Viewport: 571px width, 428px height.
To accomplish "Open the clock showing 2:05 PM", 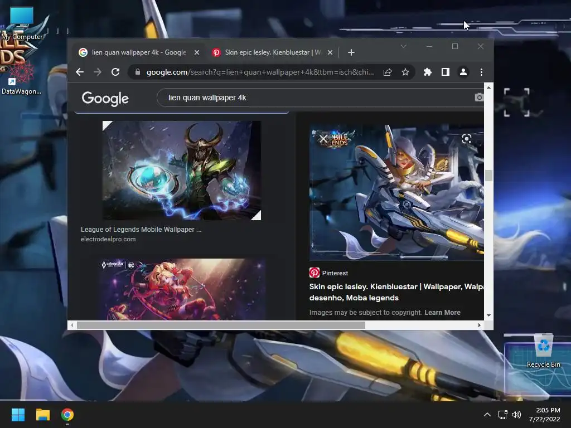I will (544, 415).
